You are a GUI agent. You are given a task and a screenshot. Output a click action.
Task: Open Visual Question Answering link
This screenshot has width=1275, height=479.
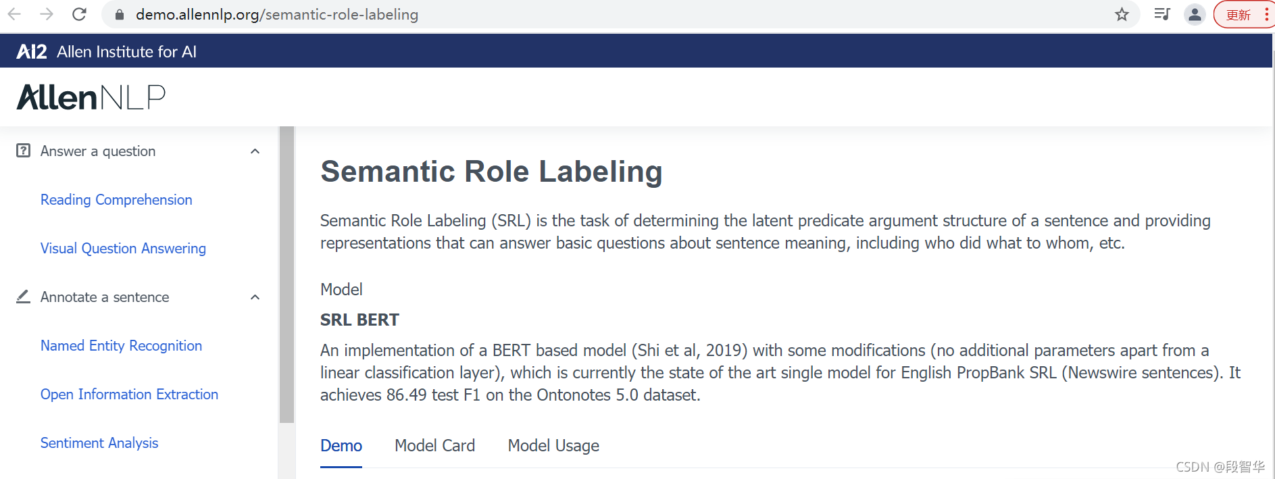(x=123, y=249)
